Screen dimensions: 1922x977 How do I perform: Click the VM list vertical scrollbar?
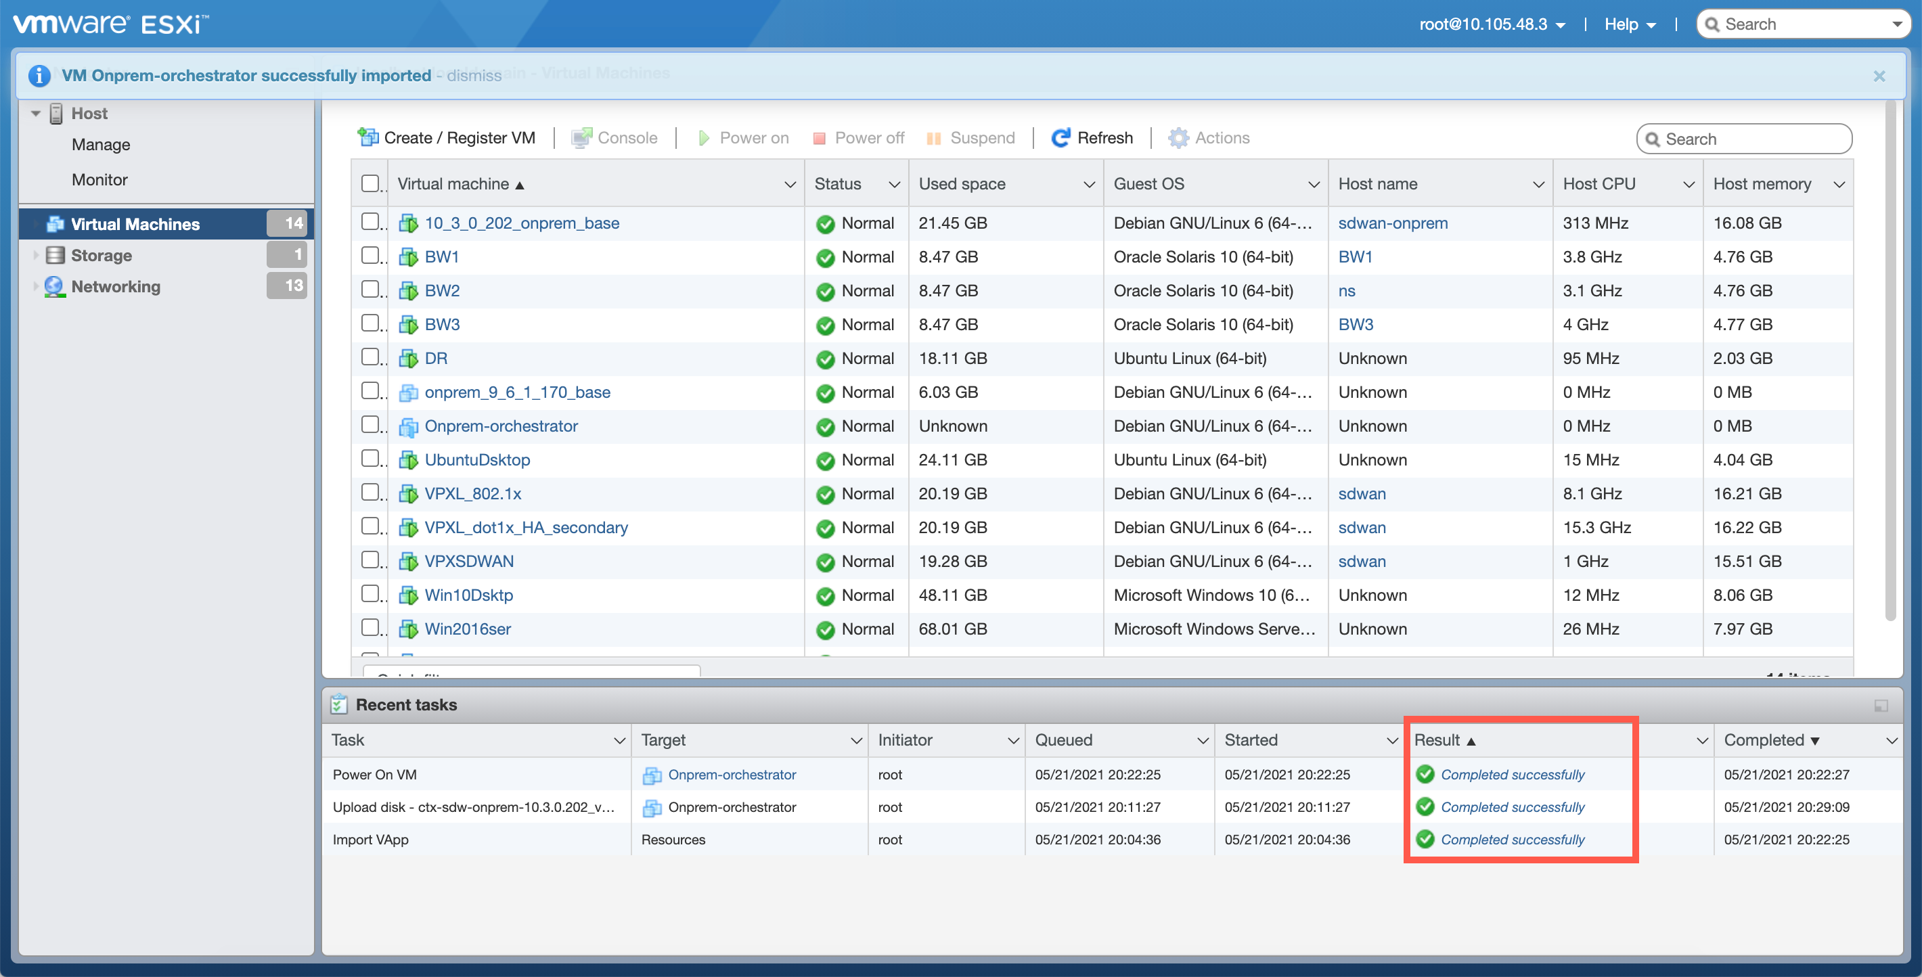(x=1890, y=360)
